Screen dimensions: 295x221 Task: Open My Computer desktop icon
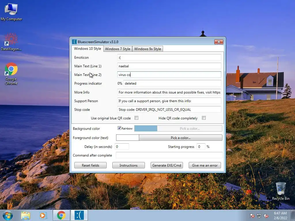point(11,12)
